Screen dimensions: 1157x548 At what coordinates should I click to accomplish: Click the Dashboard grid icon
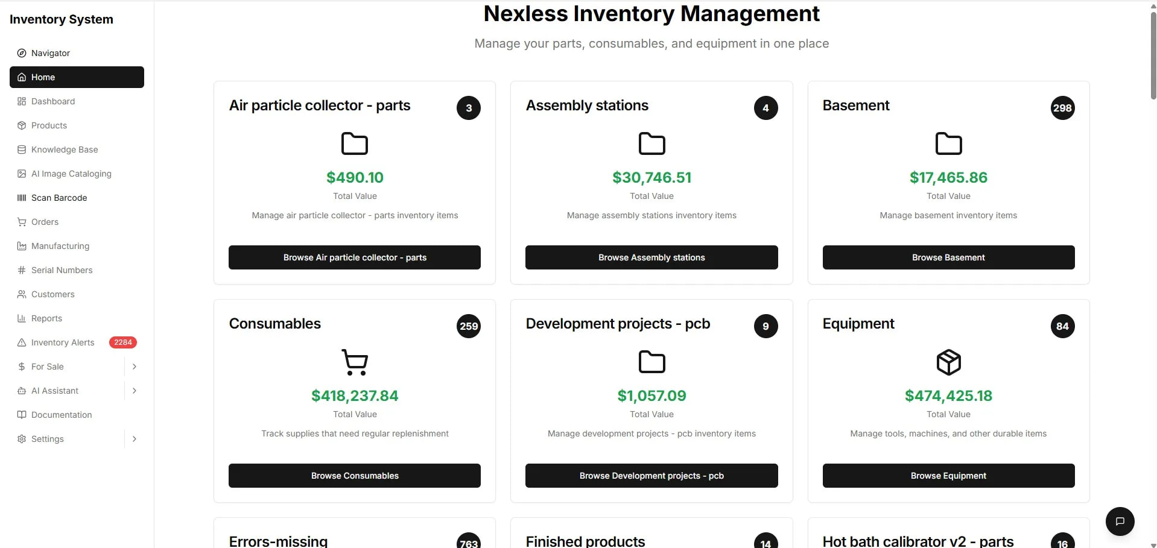click(x=22, y=101)
